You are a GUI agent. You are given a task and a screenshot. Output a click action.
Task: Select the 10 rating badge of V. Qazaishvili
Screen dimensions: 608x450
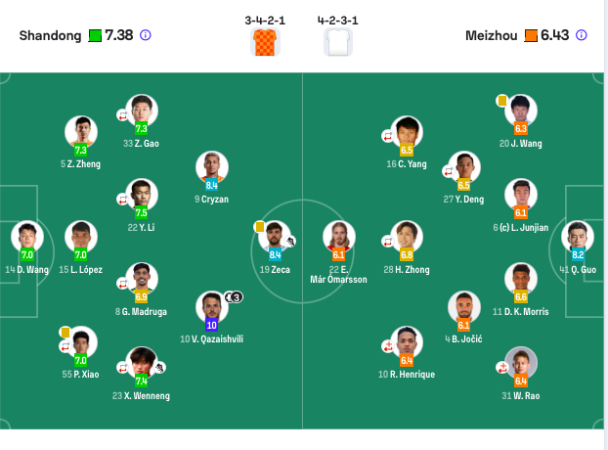[212, 325]
